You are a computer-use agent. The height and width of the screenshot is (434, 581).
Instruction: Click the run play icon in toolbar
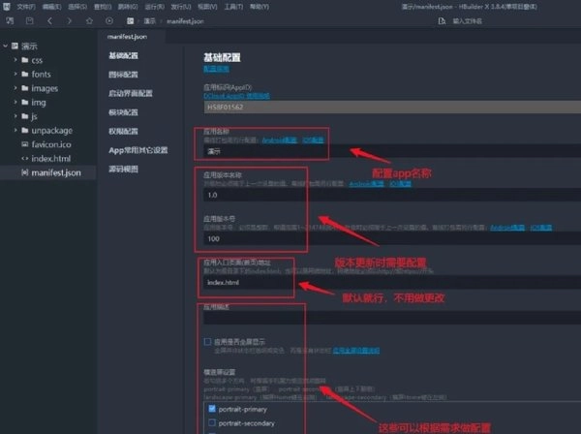(109, 20)
